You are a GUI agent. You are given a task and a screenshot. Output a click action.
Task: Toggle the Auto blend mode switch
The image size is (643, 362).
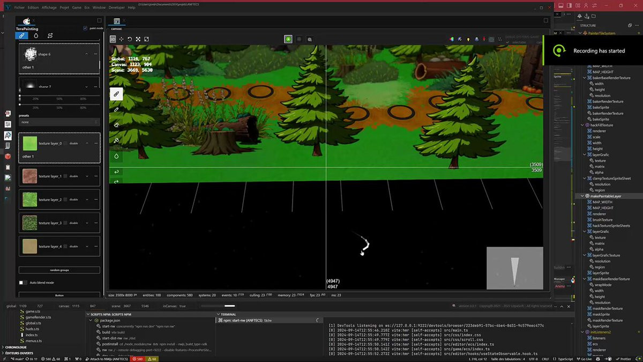[x=23, y=283]
